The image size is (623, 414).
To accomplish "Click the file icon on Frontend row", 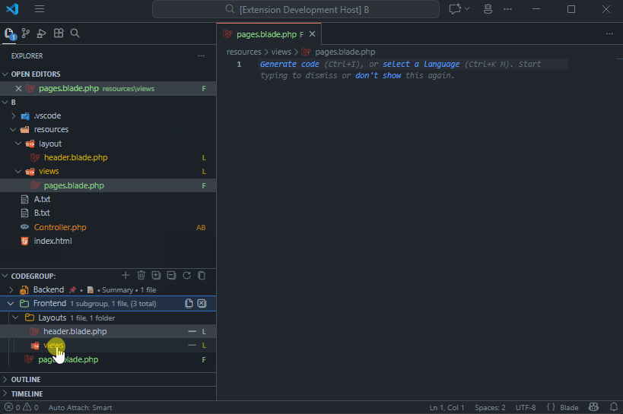I will (x=189, y=304).
